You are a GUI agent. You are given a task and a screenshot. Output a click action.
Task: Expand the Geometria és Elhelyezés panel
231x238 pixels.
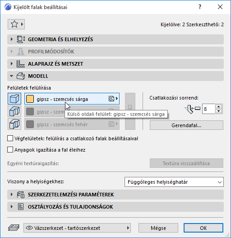[12, 39]
